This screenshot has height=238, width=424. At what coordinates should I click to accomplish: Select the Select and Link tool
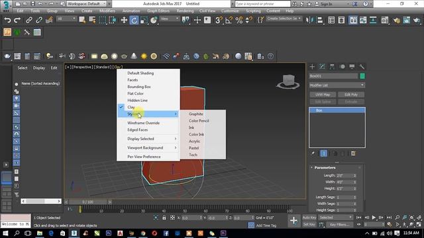[29, 20]
